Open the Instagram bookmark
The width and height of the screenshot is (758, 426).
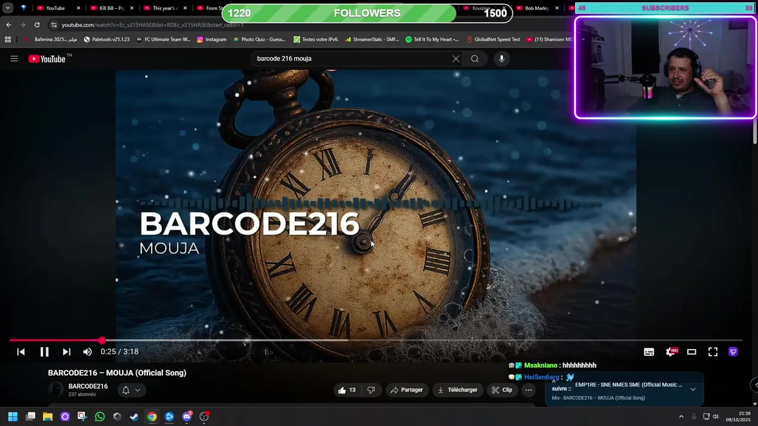tap(211, 40)
